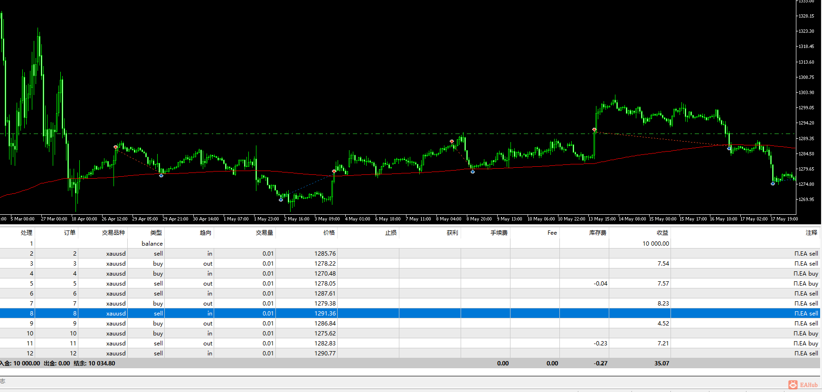
Task: Click the red sell arrow near 13 May 15:00
Action: 594,130
